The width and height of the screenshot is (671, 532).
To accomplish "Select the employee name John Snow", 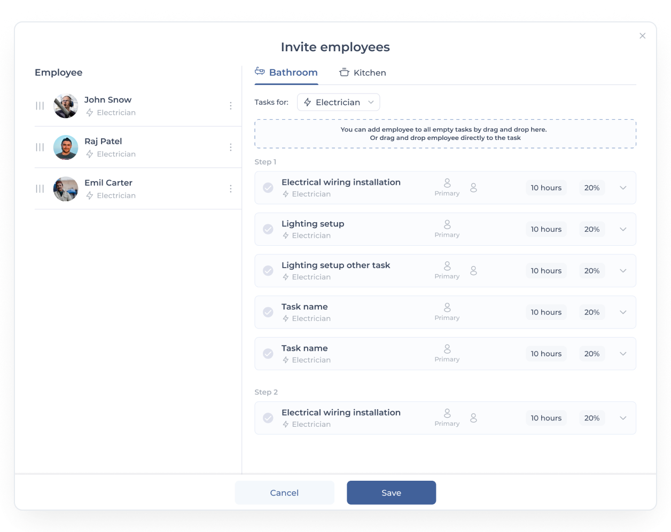I will (108, 100).
